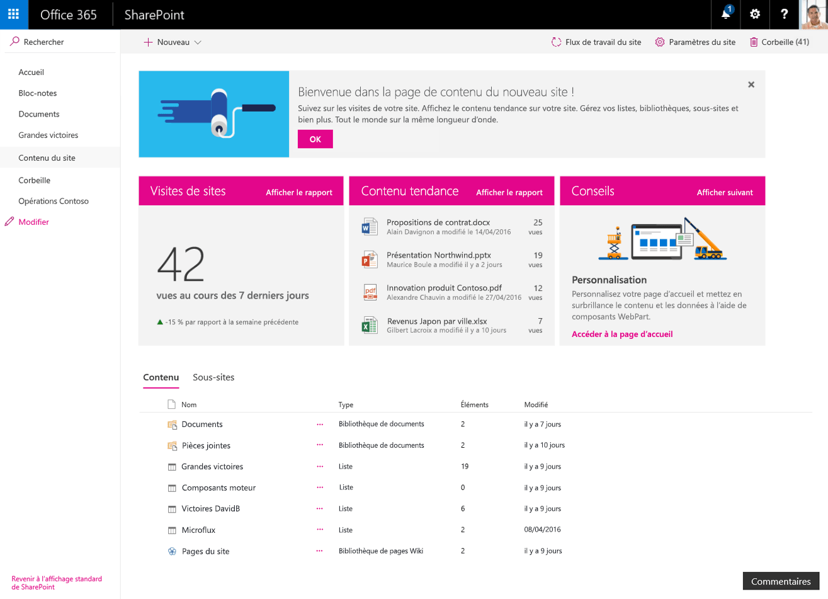Click the Excel icon for Revenus Japon par ville.xlsx

pos(370,326)
